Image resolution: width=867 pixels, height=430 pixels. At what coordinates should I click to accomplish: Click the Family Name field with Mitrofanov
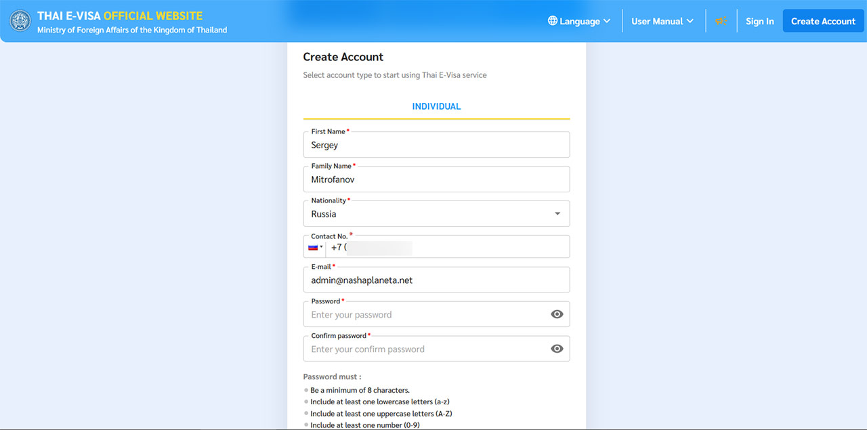point(436,179)
